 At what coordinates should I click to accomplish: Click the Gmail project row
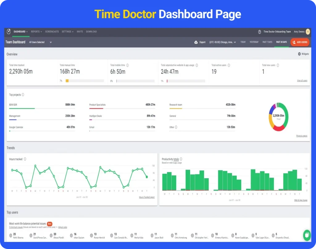click(x=122, y=129)
